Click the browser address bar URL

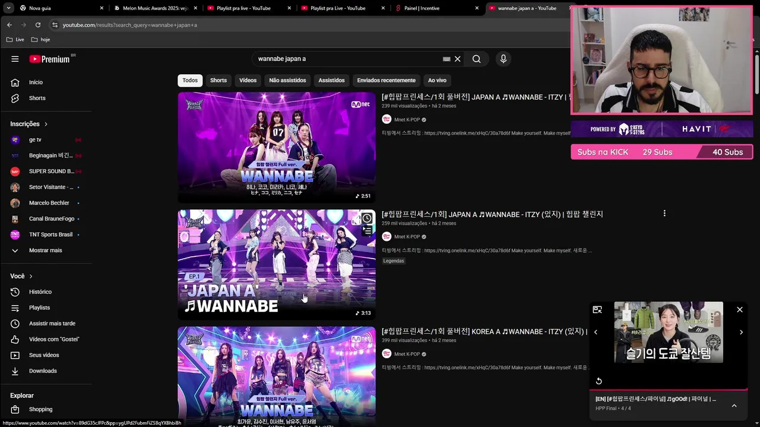pyautogui.click(x=130, y=25)
